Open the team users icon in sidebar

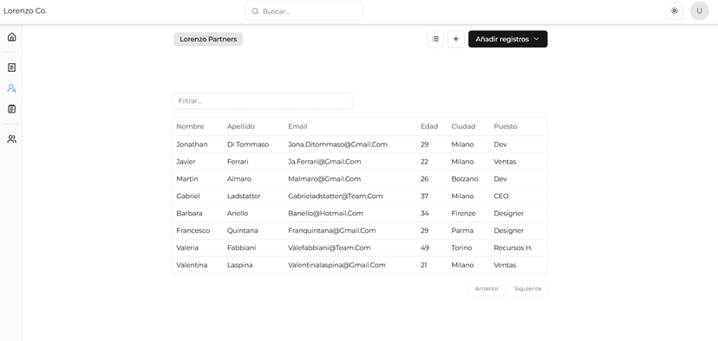pos(12,139)
